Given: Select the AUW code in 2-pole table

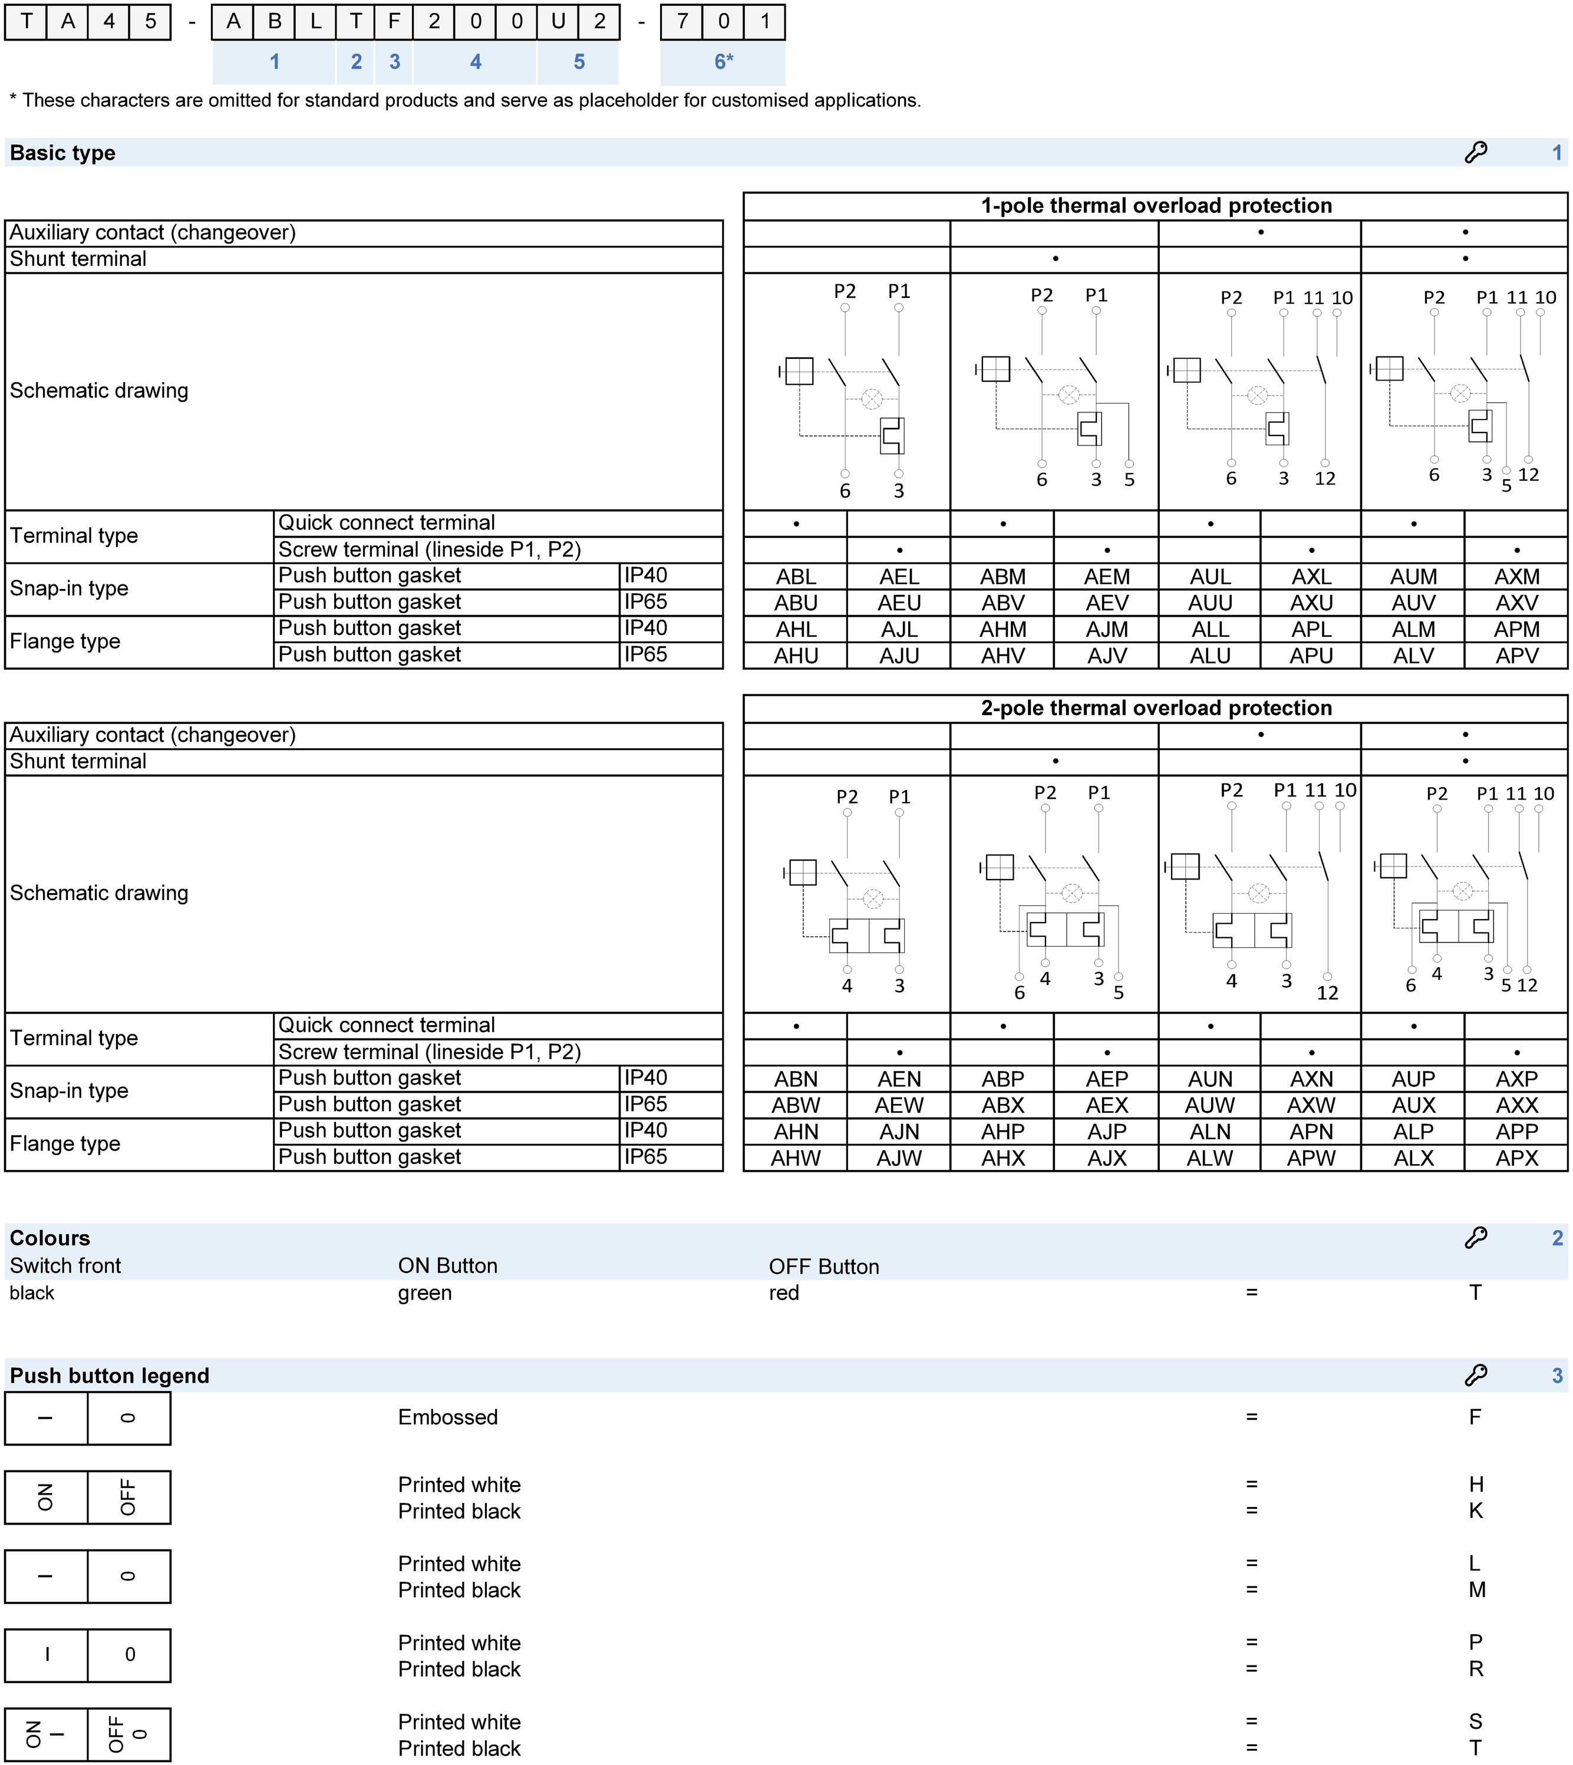Looking at the screenshot, I should coord(1210,1105).
